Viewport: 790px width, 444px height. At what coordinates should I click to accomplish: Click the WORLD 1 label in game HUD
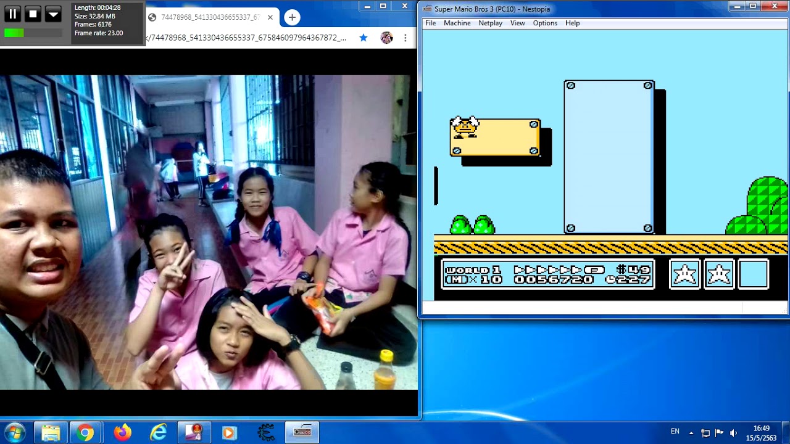(473, 270)
